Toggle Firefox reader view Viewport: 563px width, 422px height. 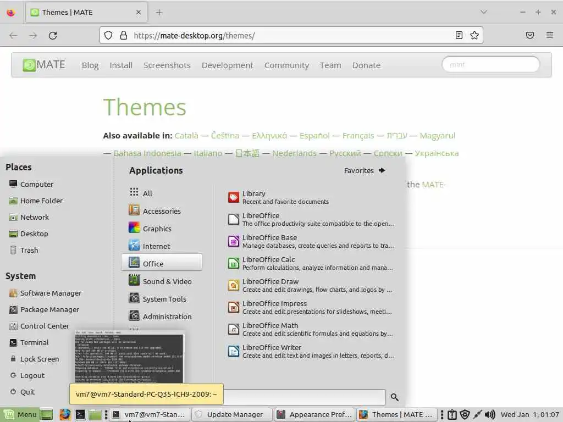pos(459,35)
